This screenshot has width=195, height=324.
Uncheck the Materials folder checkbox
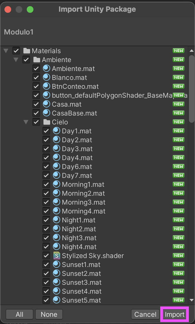pos(16,51)
